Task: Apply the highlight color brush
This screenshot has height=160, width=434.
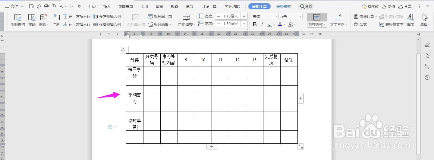Action: [290, 24]
